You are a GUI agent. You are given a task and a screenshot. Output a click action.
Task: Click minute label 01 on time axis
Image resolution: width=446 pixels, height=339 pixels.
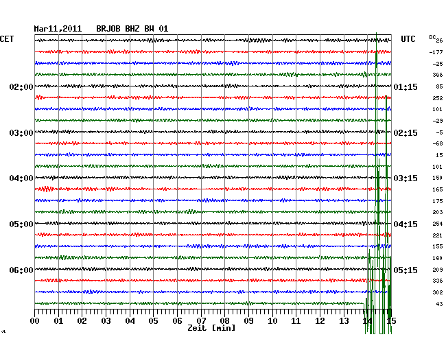point(58,321)
